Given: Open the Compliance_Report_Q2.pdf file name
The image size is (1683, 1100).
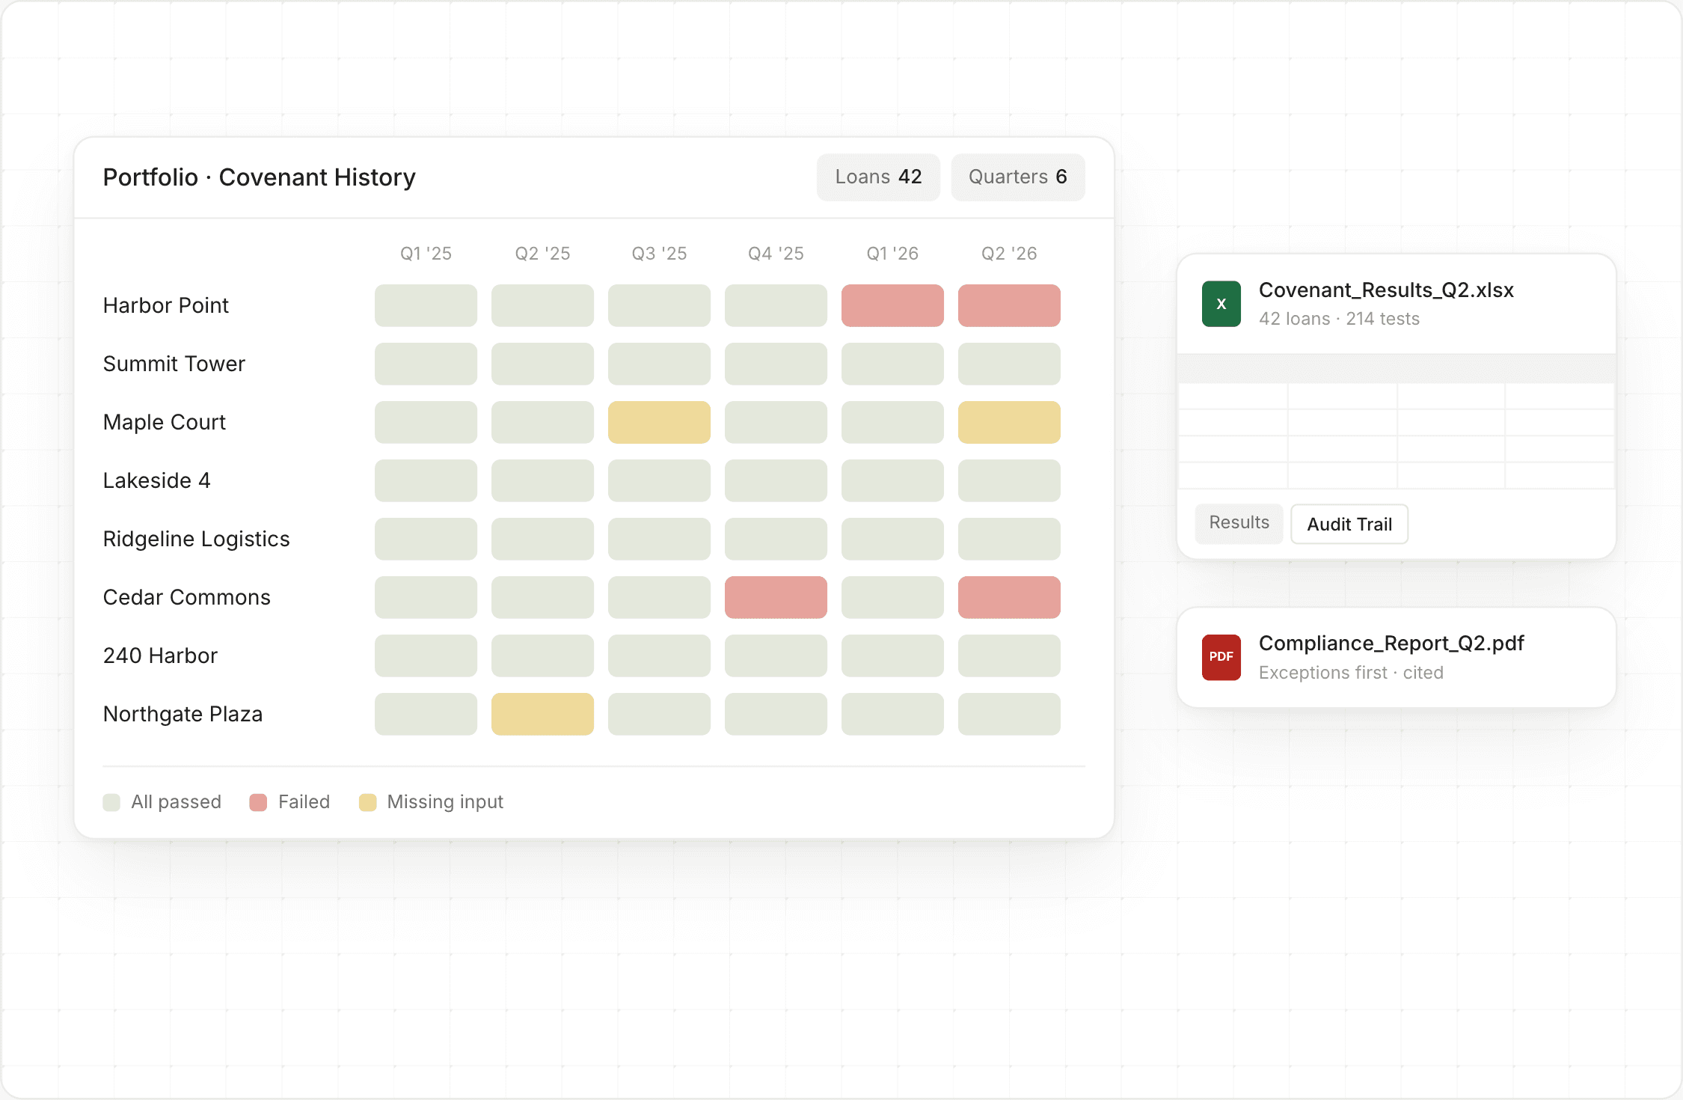Looking at the screenshot, I should [x=1391, y=644].
